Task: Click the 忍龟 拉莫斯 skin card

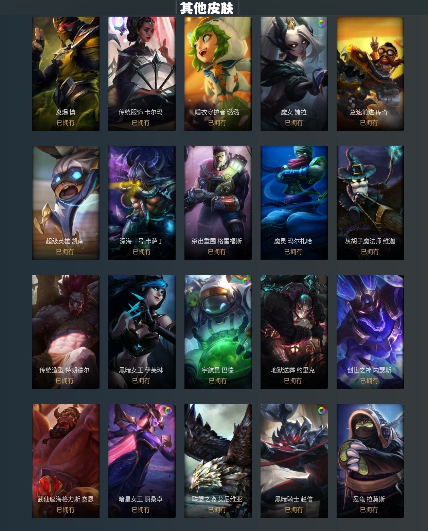Action: [x=370, y=461]
